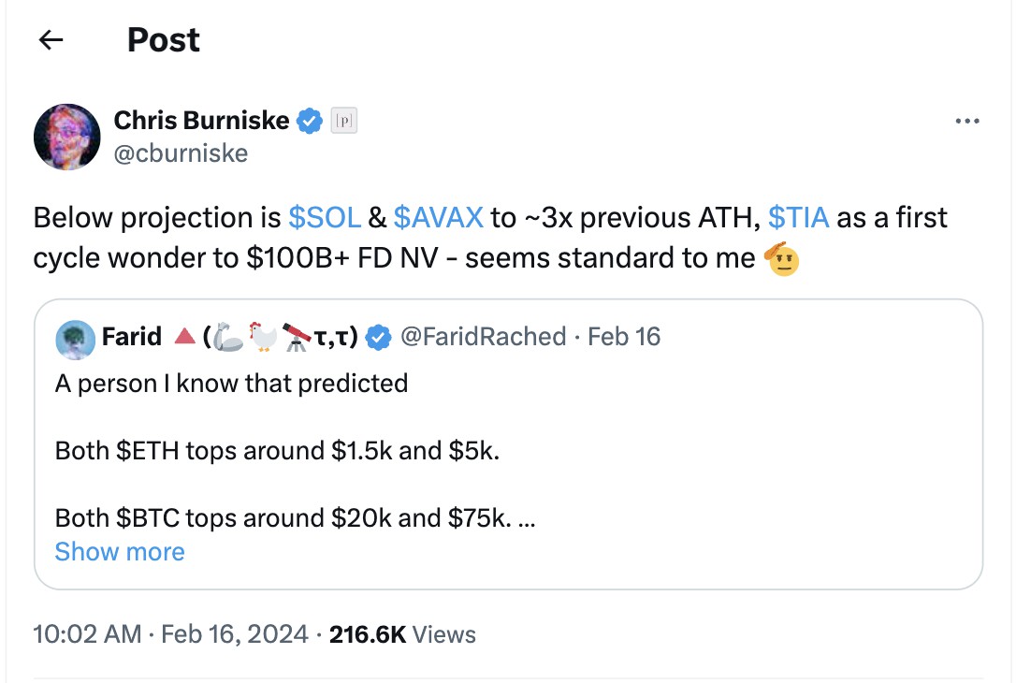The height and width of the screenshot is (683, 1016).
Task: Click the back arrow icon
Action: click(x=51, y=39)
